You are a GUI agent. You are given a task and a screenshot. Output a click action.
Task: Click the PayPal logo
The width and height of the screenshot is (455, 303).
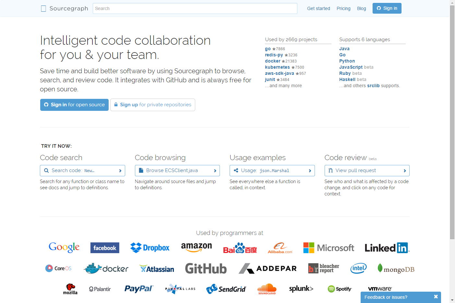click(139, 289)
